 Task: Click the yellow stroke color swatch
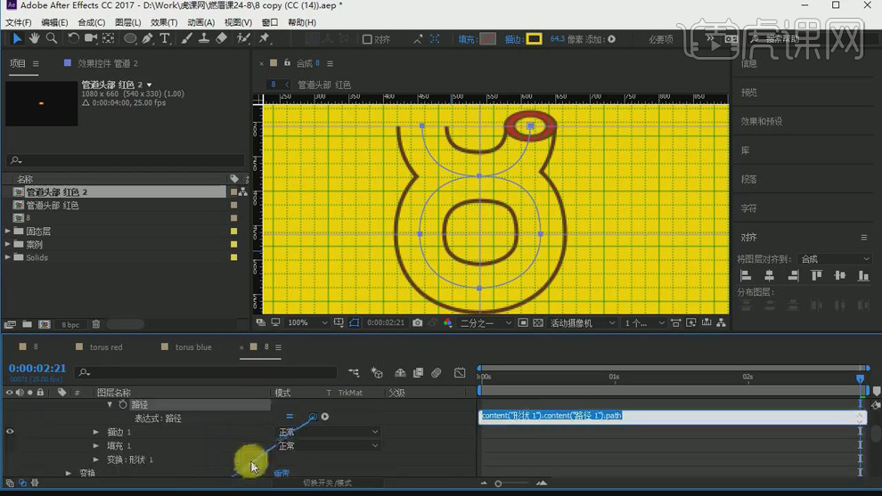534,39
